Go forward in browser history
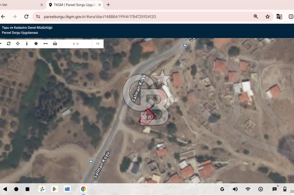 (14, 17)
